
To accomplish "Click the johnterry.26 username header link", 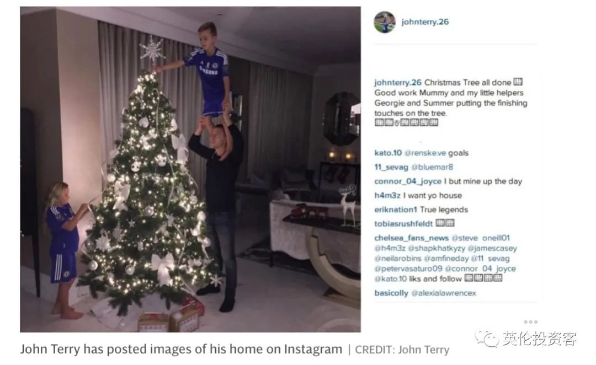I will pyautogui.click(x=425, y=22).
